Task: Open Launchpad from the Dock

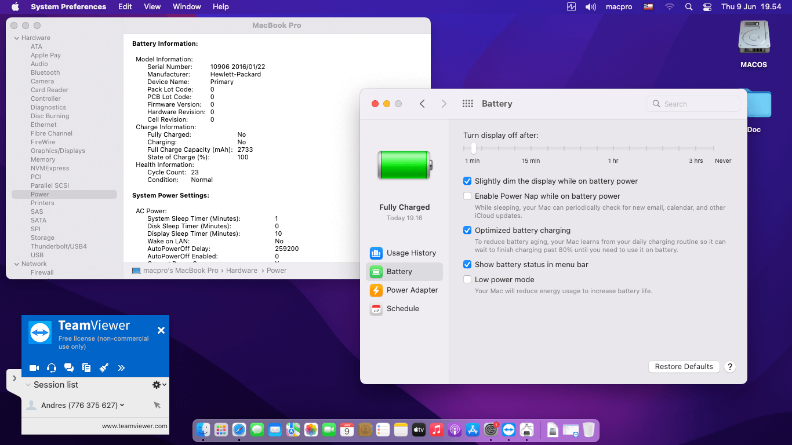Action: [x=221, y=429]
